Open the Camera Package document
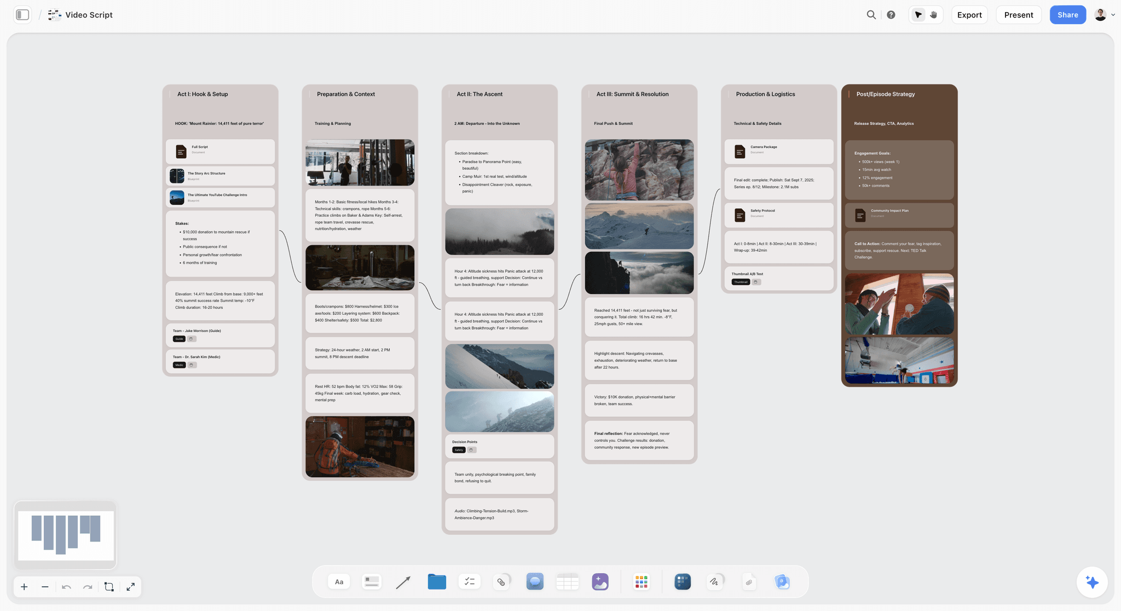Image resolution: width=1121 pixels, height=611 pixels. [x=779, y=151]
